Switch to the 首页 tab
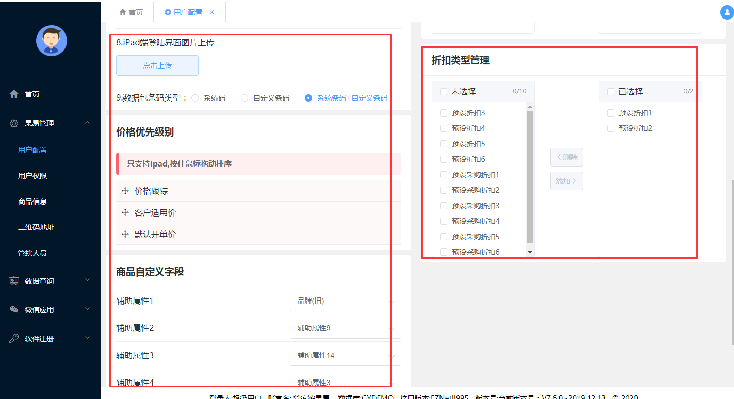The image size is (734, 399). click(x=131, y=12)
